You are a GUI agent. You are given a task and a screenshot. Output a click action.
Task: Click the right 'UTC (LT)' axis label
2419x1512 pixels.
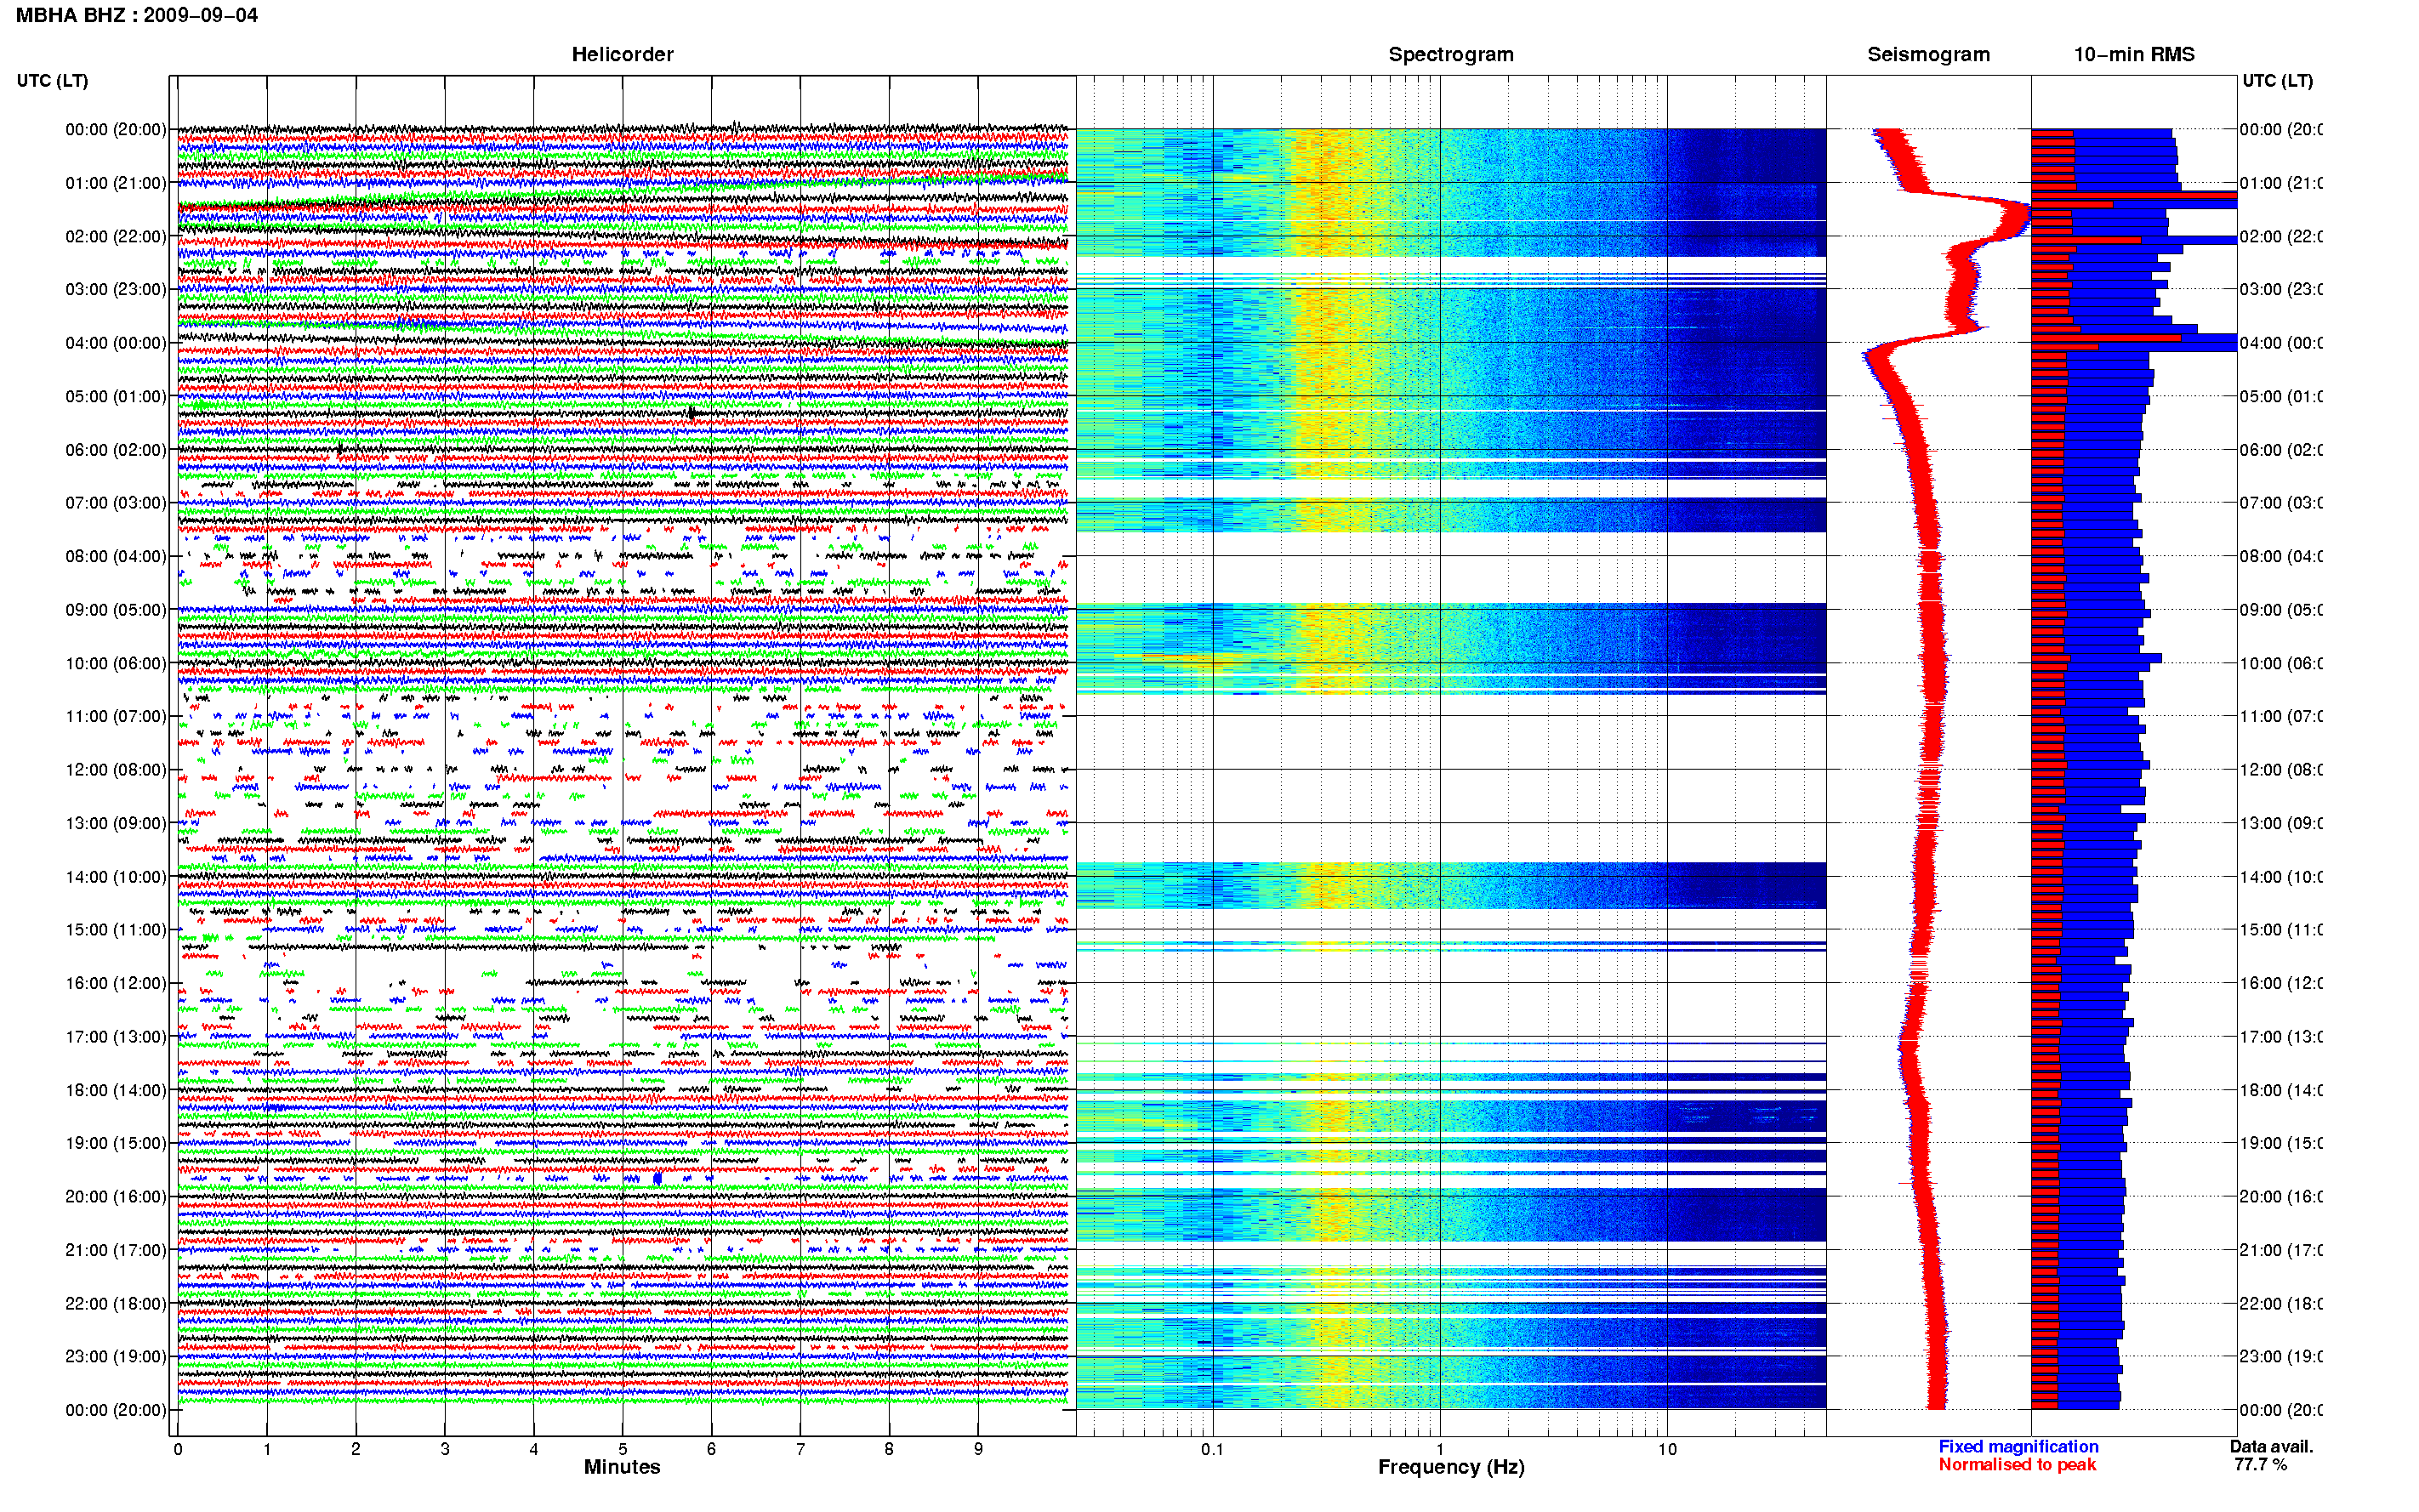(x=2277, y=80)
